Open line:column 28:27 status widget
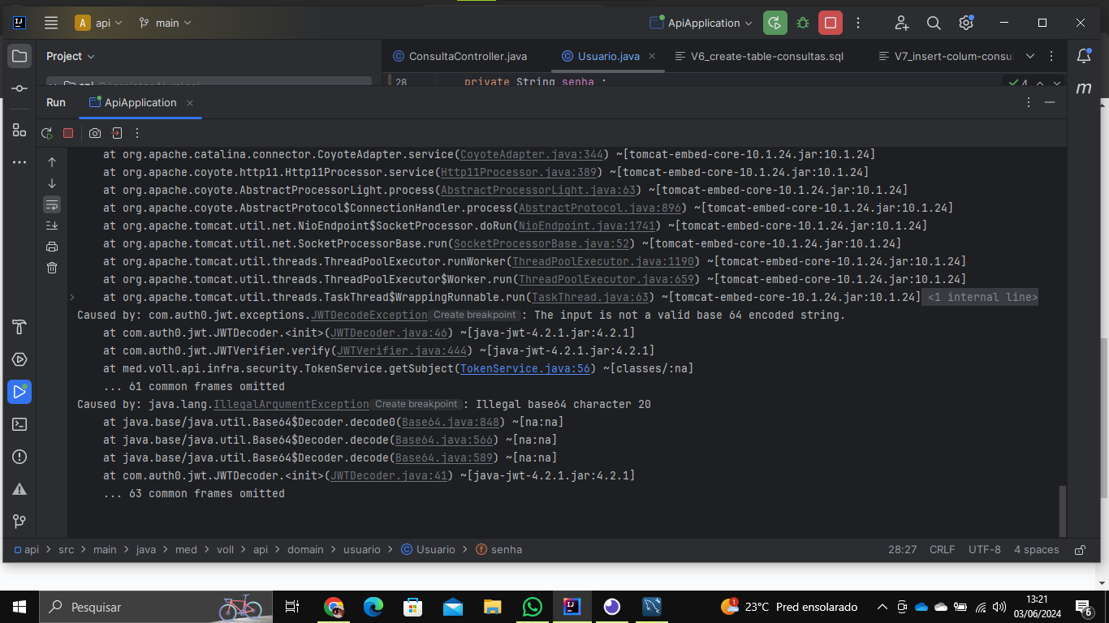Viewport: 1109px width, 623px height. coord(902,549)
